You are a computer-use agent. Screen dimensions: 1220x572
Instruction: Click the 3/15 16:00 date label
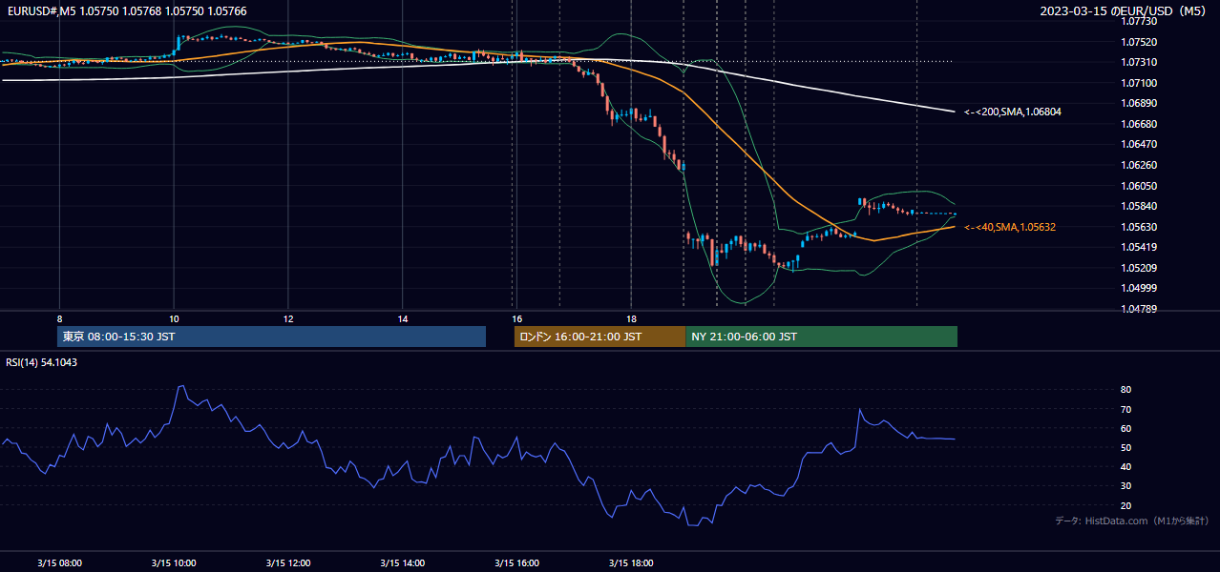(x=516, y=562)
